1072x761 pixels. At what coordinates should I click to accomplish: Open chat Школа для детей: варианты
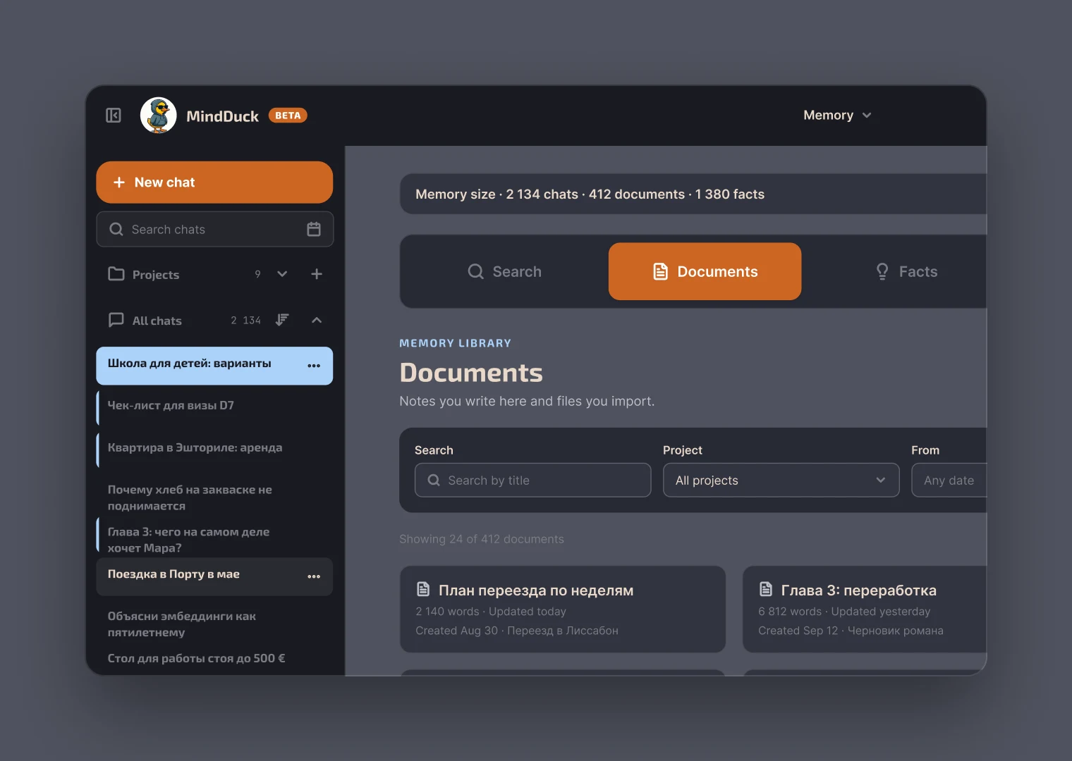214,366
